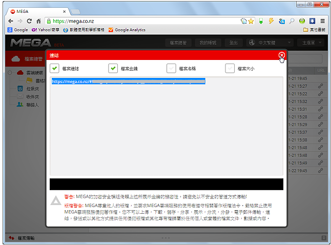Select the highlighted mega.co.nz link text
Viewport: 331px width, 245px height.
(128, 81)
